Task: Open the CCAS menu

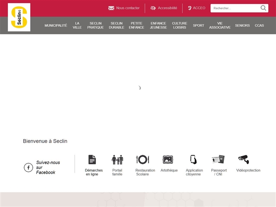Action: point(259,25)
